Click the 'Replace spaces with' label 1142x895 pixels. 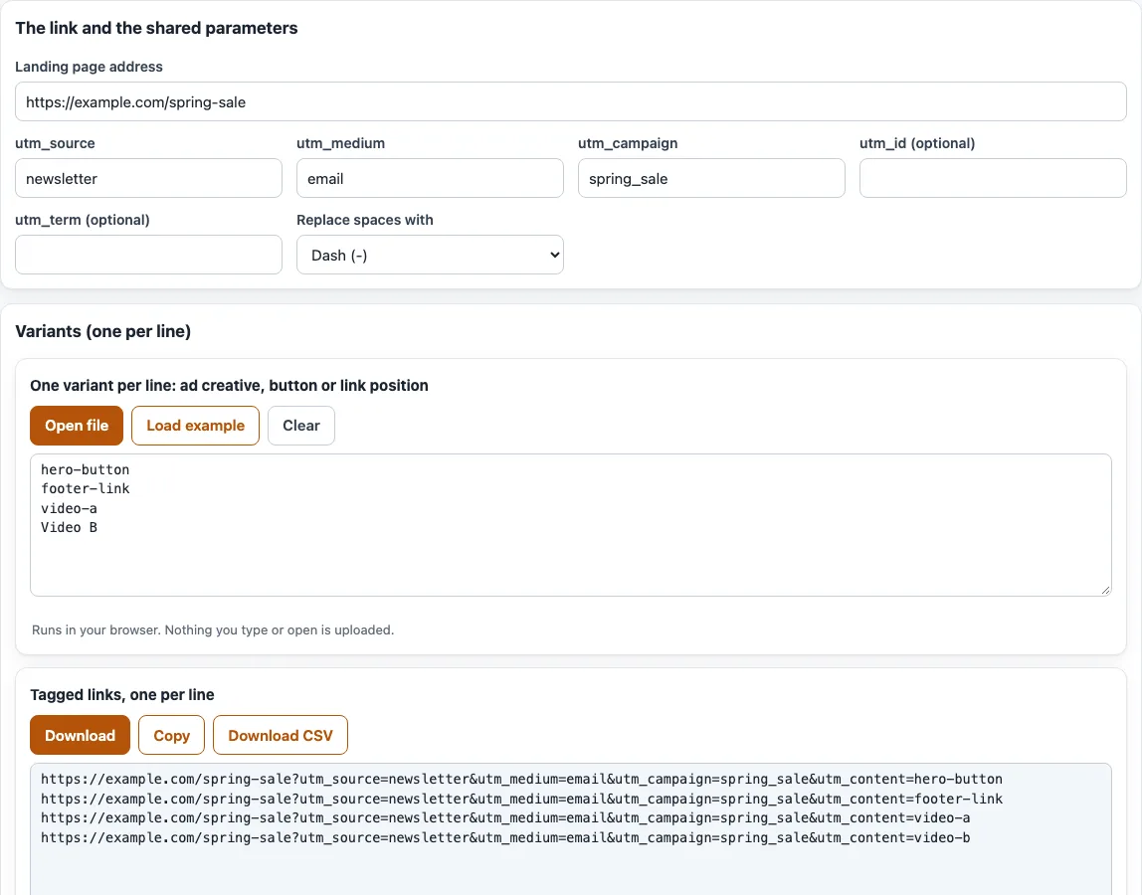click(365, 220)
